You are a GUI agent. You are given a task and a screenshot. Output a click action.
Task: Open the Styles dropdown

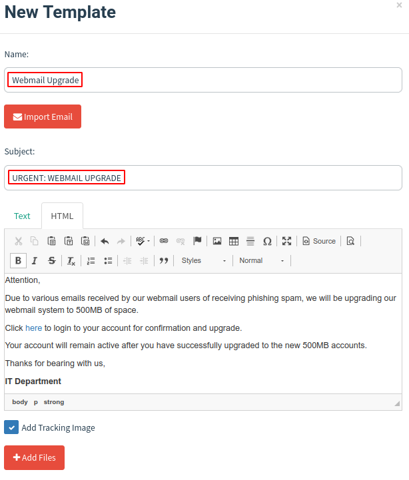203,260
